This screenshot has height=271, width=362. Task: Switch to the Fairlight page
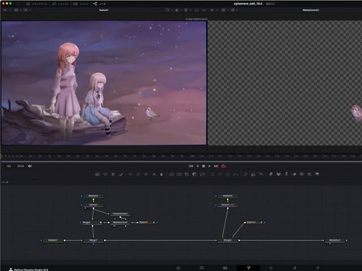tap(295, 268)
